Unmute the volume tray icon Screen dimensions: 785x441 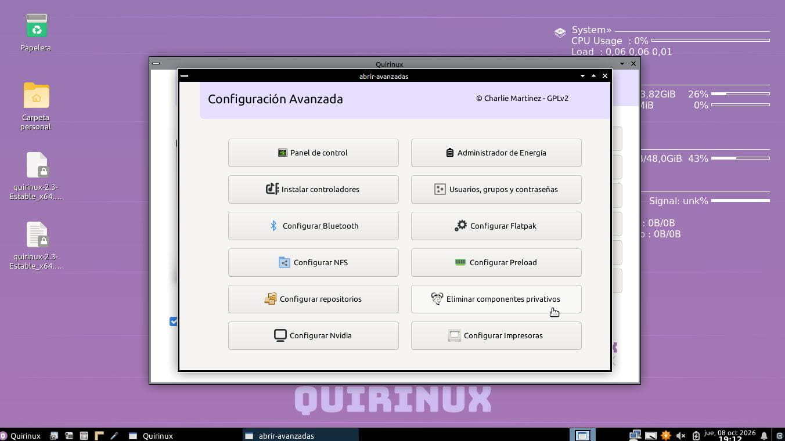[x=681, y=435]
